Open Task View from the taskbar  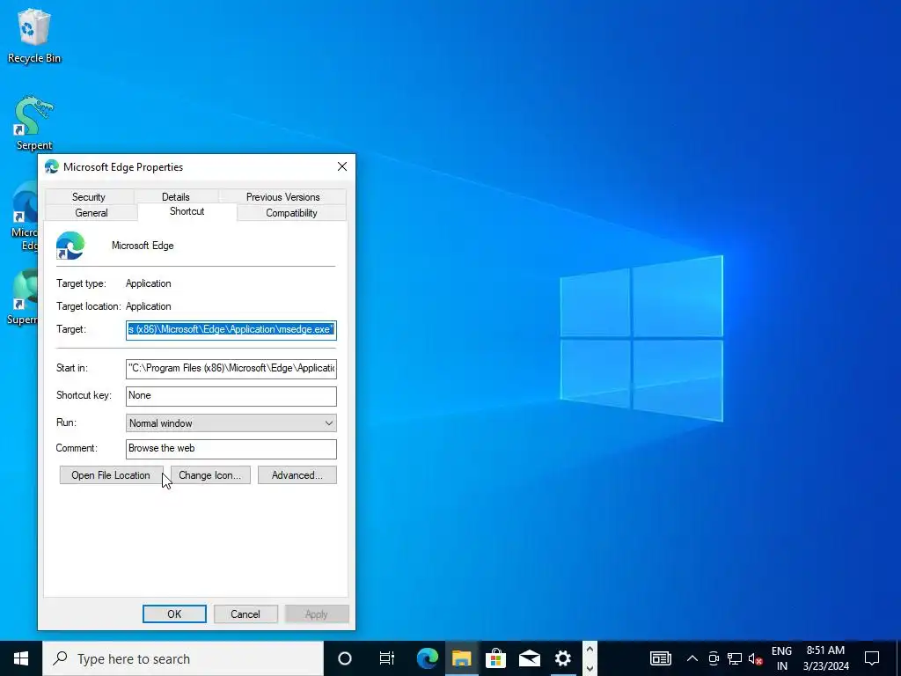[x=387, y=658]
